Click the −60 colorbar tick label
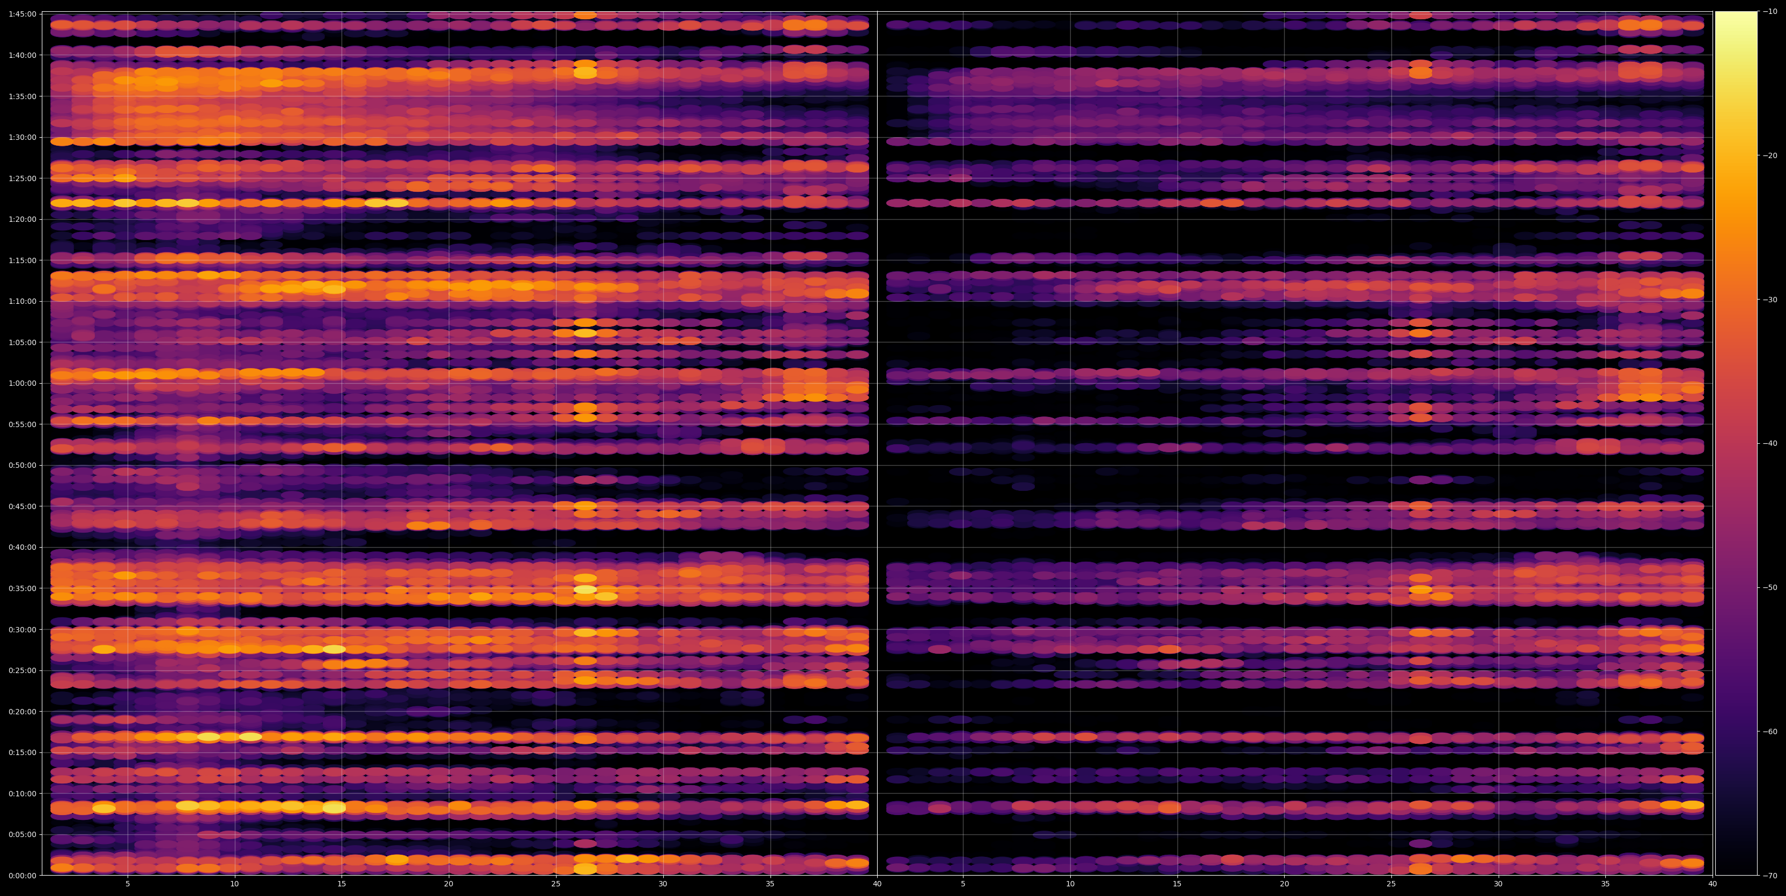Screen dimensions: 1786x896 click(1770, 732)
